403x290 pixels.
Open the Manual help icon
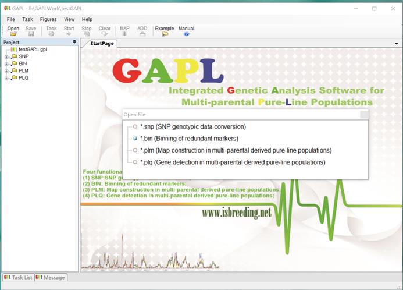click(186, 34)
